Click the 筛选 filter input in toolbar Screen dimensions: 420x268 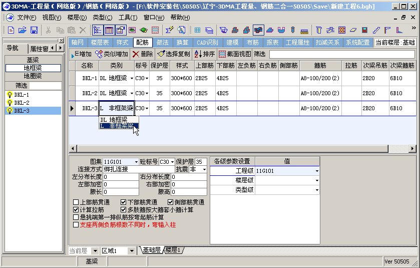pos(342,54)
